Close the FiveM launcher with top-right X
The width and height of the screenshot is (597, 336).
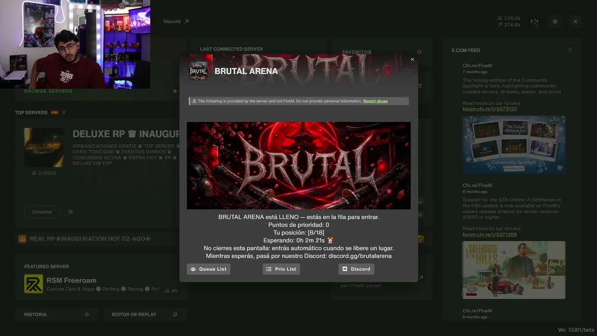[x=576, y=21]
